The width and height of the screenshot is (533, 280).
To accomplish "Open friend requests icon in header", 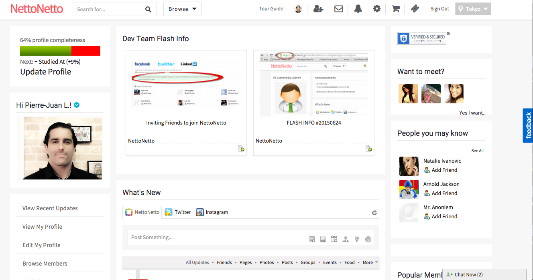I will 318,9.
